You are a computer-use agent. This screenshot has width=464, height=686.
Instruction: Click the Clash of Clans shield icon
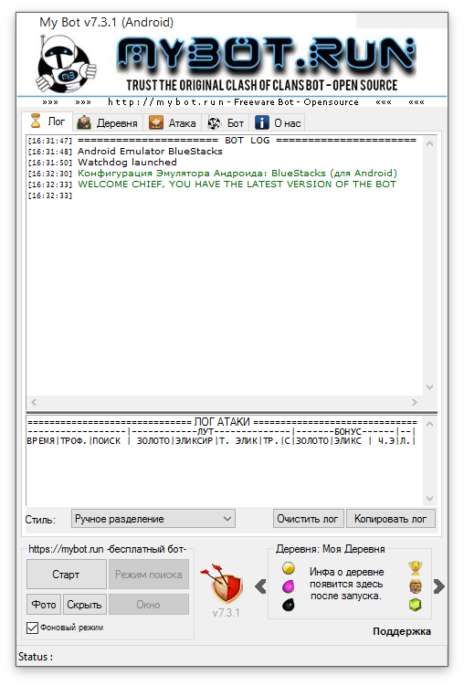pyautogui.click(x=223, y=584)
